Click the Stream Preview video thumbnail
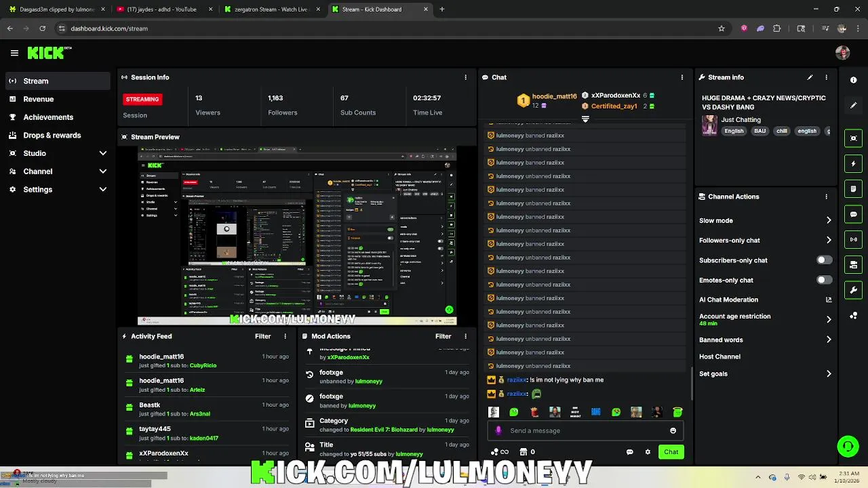Screen dimensions: 868x488 [x=297, y=237]
